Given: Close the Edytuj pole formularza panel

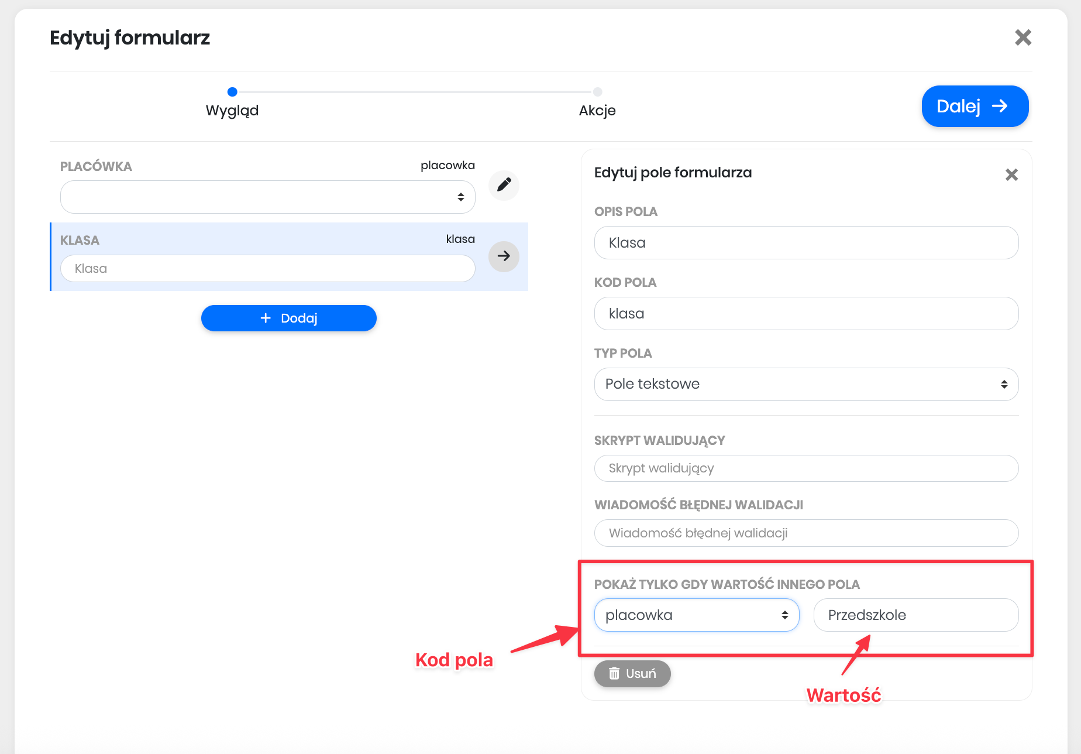Looking at the screenshot, I should click(1011, 174).
